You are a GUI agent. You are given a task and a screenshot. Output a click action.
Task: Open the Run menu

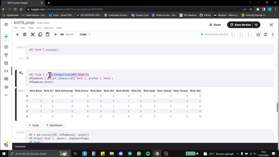tap(39, 28)
